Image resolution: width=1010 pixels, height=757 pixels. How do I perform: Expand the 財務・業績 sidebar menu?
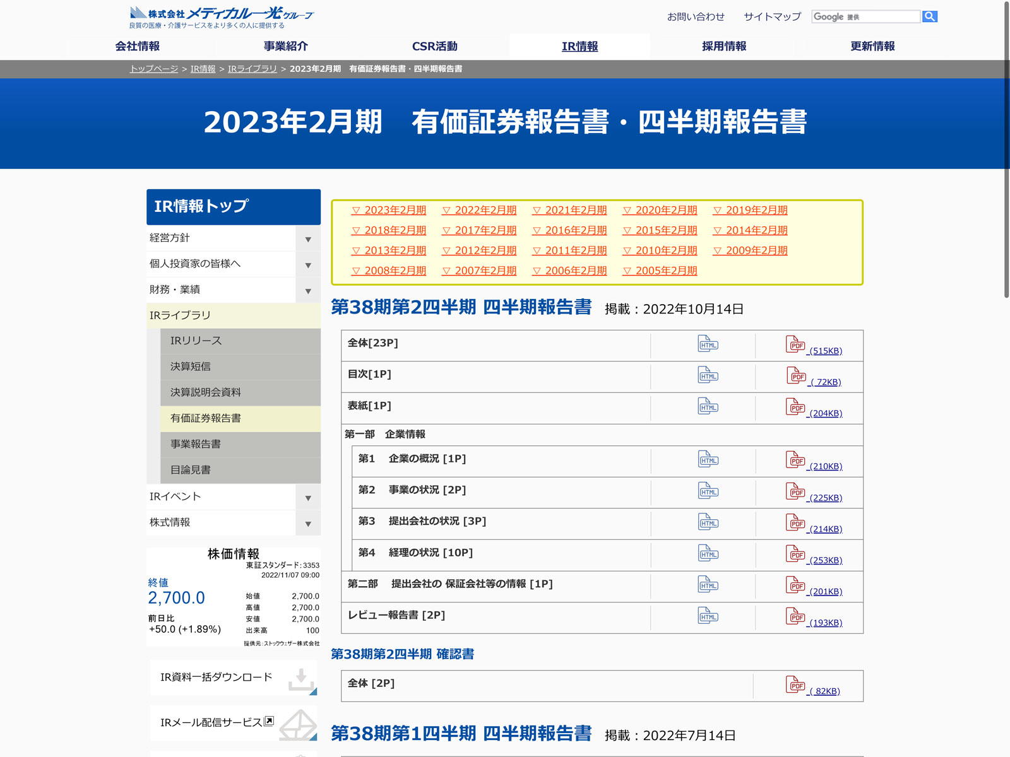point(308,291)
